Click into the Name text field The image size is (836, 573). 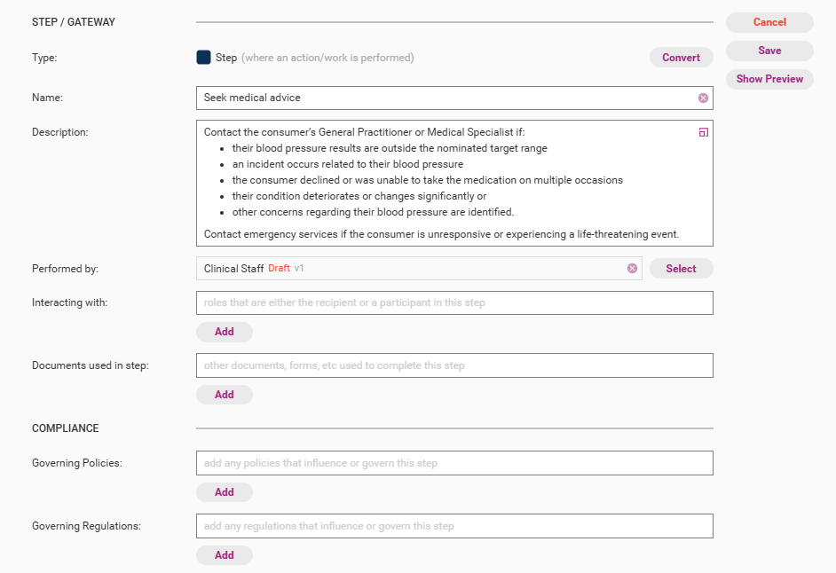pyautogui.click(x=444, y=98)
